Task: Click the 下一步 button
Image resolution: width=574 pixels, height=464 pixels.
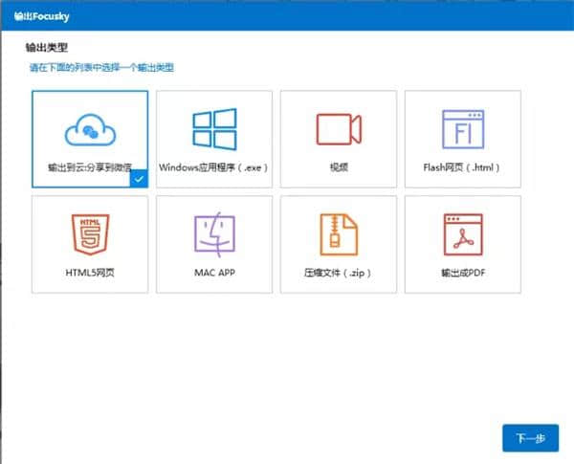Action: (530, 438)
